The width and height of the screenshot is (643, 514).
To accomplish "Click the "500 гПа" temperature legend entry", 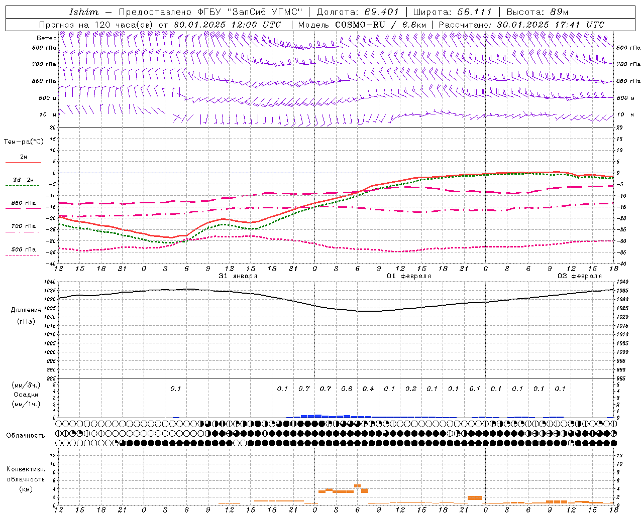I will tap(24, 249).
